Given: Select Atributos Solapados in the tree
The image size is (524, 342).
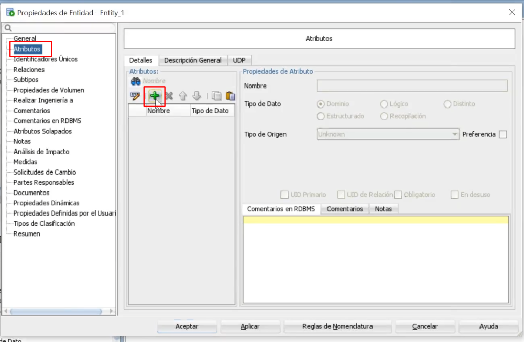Looking at the screenshot, I should (x=42, y=132).
